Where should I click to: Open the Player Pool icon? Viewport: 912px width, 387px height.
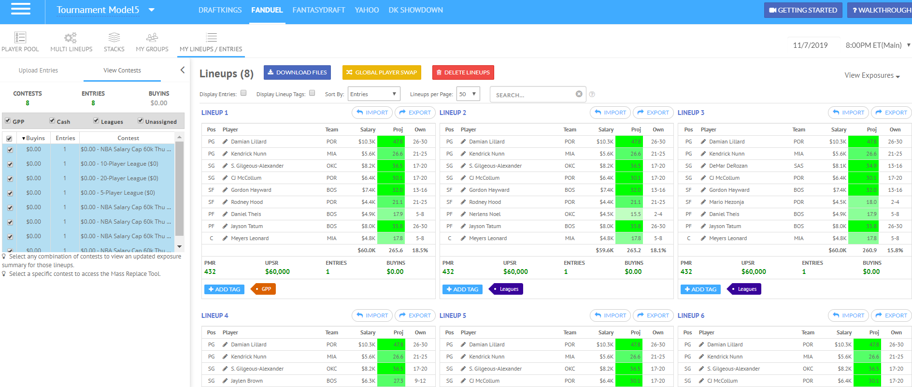tap(20, 37)
